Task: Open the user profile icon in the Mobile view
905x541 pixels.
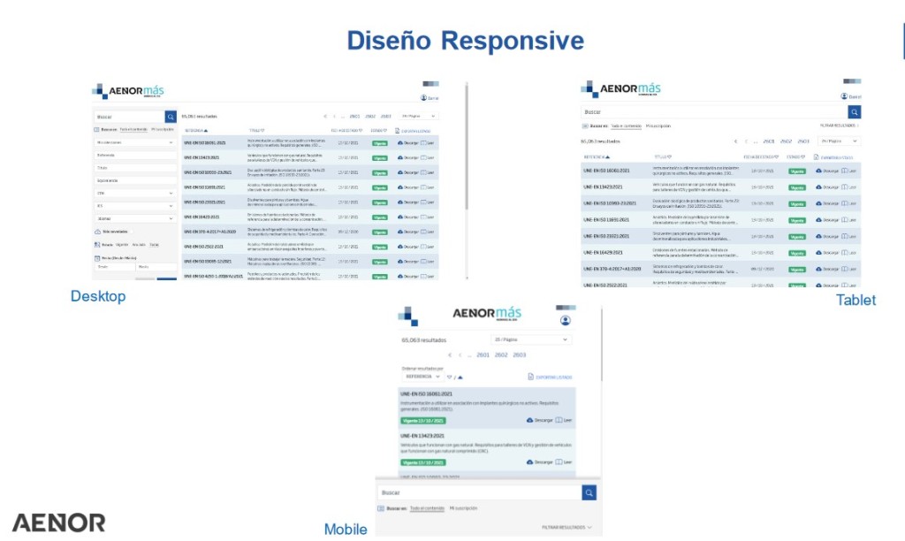Action: tap(566, 321)
